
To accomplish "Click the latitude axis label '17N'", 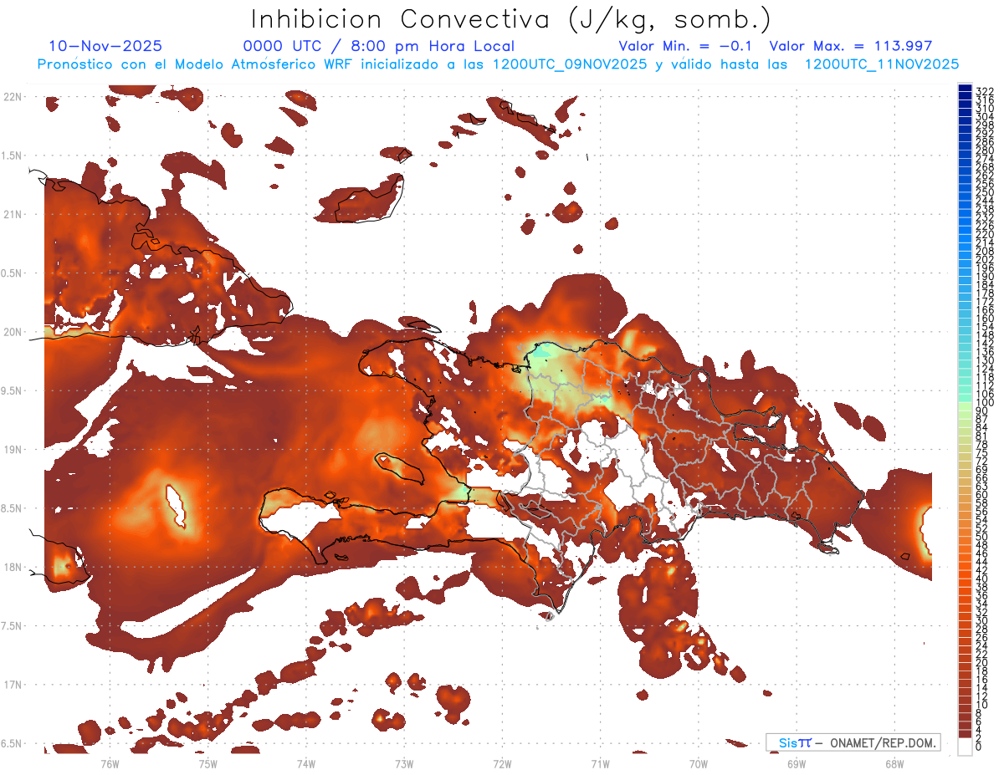I will (x=13, y=685).
